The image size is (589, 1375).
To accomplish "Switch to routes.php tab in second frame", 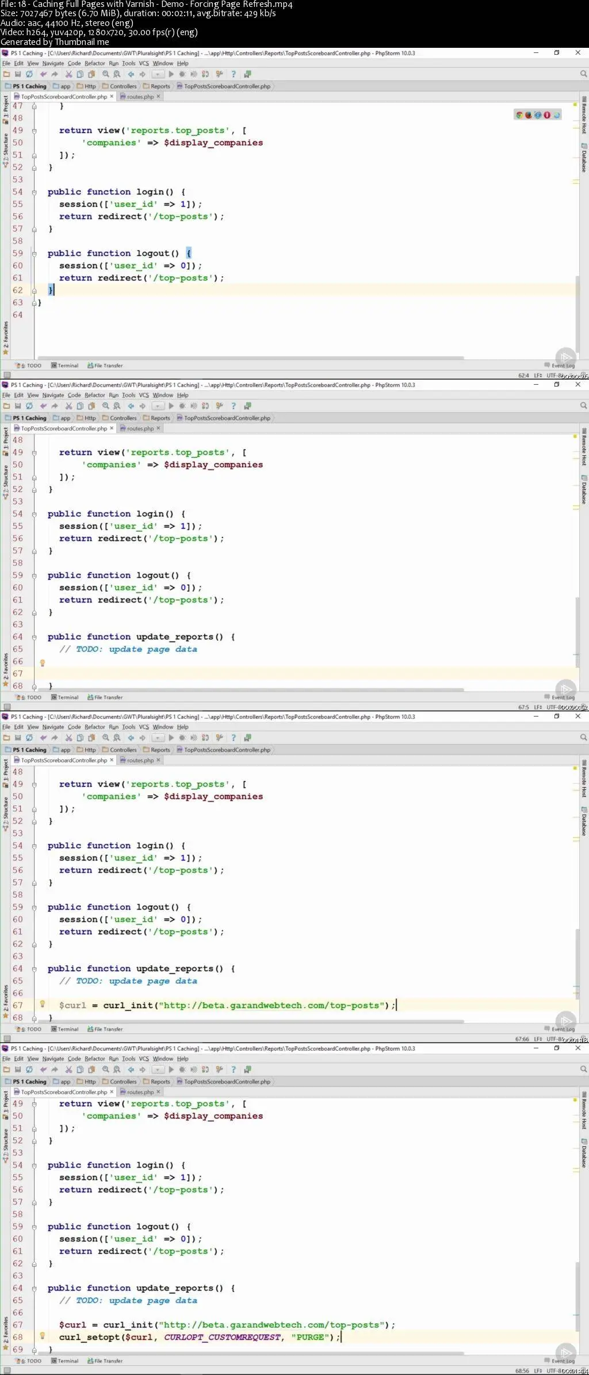I will click(140, 429).
